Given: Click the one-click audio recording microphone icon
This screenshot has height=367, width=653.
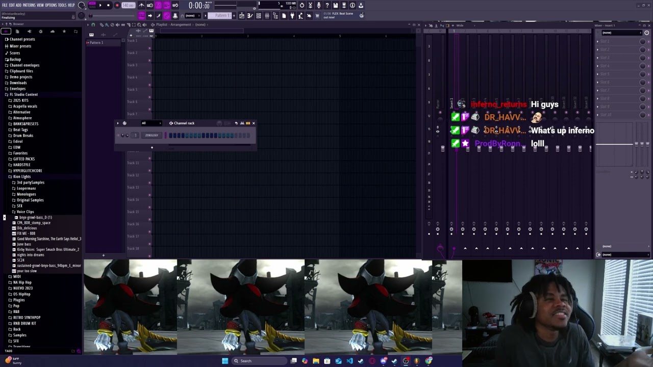Looking at the screenshot, I should point(319,5).
